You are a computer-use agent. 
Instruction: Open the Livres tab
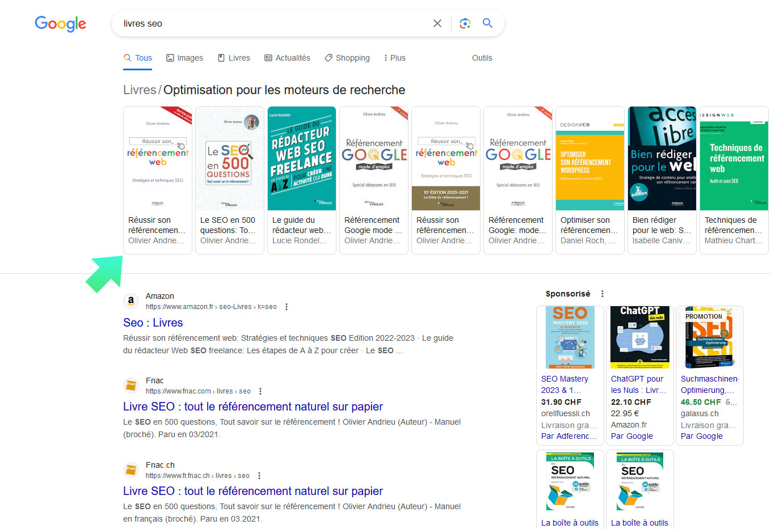tap(234, 58)
